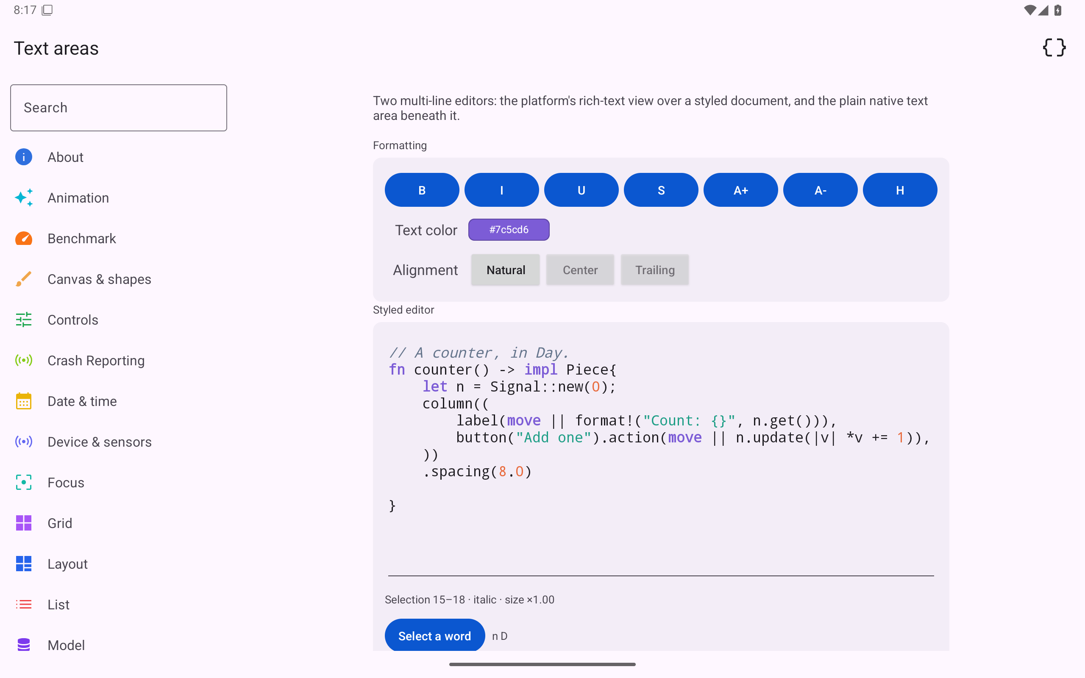The height and width of the screenshot is (678, 1085).
Task: Click the Canvas & shapes brush icon
Action: 24,279
